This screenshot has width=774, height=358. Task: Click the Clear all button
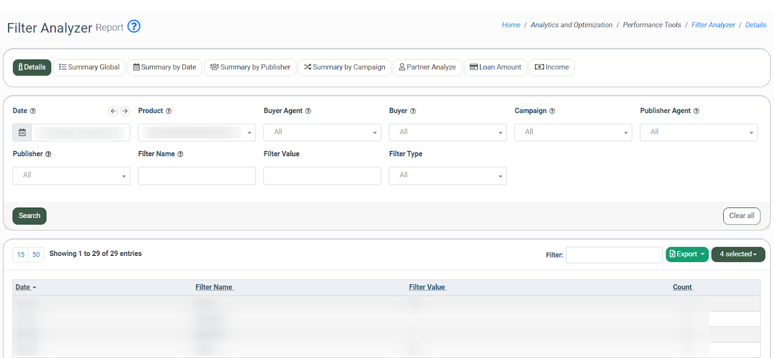pos(741,216)
